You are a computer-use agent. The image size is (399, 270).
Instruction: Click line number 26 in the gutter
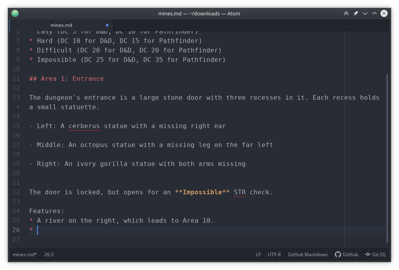(16, 230)
